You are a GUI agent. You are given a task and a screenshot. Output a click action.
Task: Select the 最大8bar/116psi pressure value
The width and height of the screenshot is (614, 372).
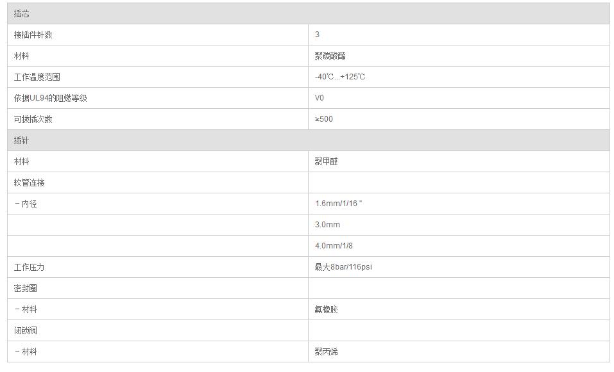click(x=343, y=267)
